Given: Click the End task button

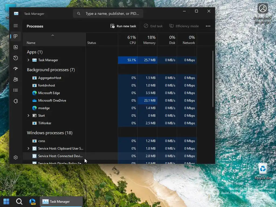Looking at the screenshot, I should (x=153, y=26).
